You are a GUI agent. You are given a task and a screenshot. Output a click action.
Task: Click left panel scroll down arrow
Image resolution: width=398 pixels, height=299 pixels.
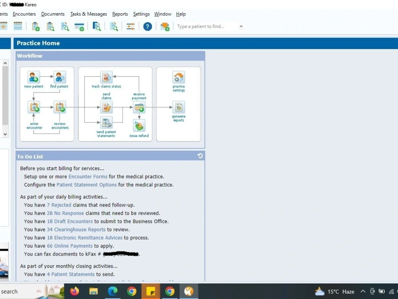(5, 134)
